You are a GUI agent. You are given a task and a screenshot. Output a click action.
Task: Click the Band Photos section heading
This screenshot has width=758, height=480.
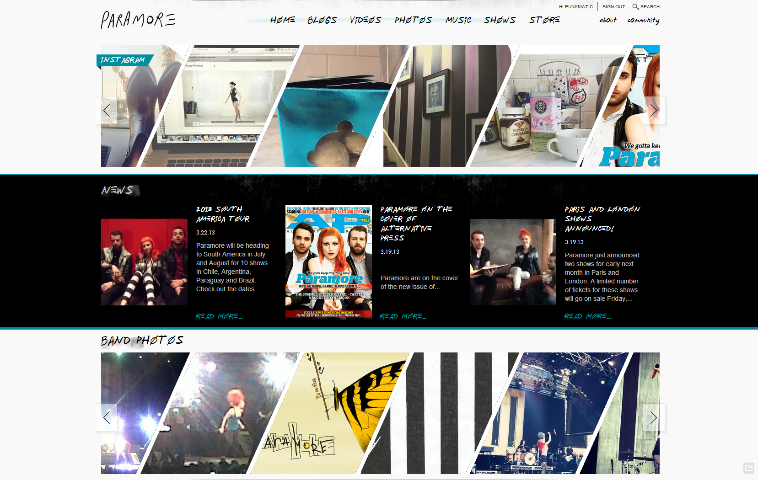(x=142, y=341)
